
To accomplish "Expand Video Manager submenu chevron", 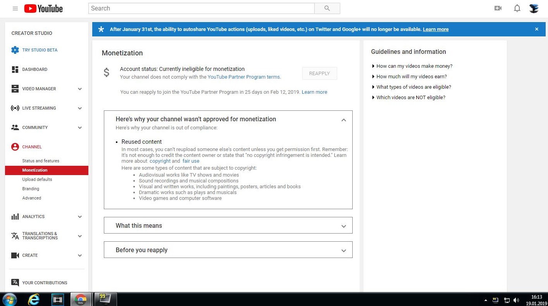I will (80, 89).
